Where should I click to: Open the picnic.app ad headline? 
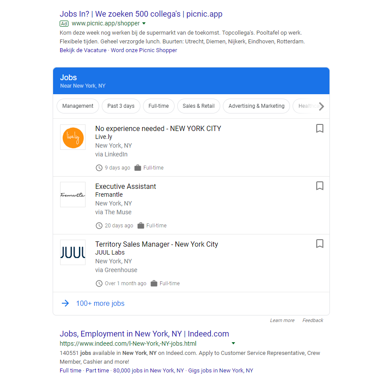141,14
